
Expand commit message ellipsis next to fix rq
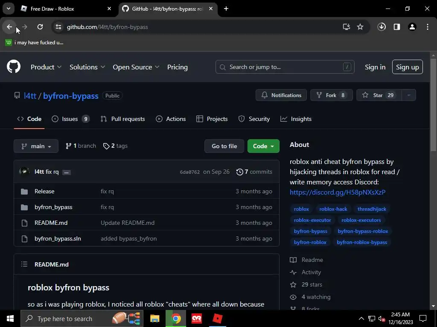(x=66, y=172)
